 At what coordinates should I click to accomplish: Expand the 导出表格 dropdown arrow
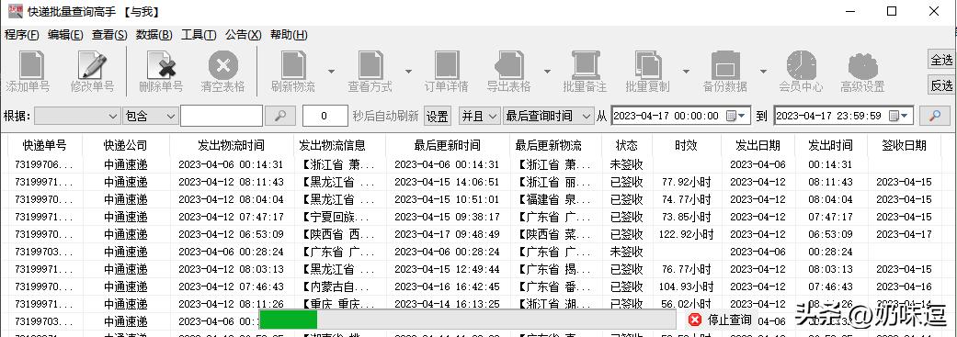(x=548, y=72)
